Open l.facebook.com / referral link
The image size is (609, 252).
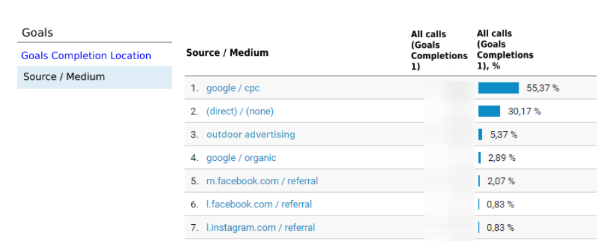click(259, 204)
